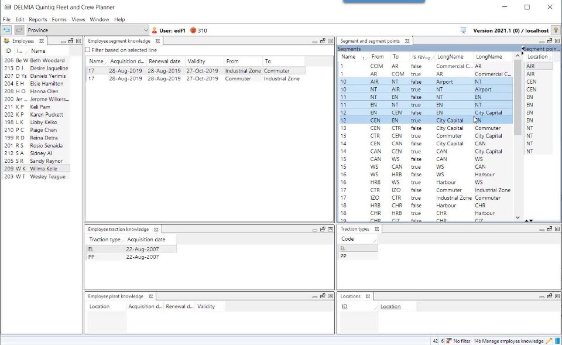Click the Renewal date column header
562x345 pixels.
click(x=165, y=62)
